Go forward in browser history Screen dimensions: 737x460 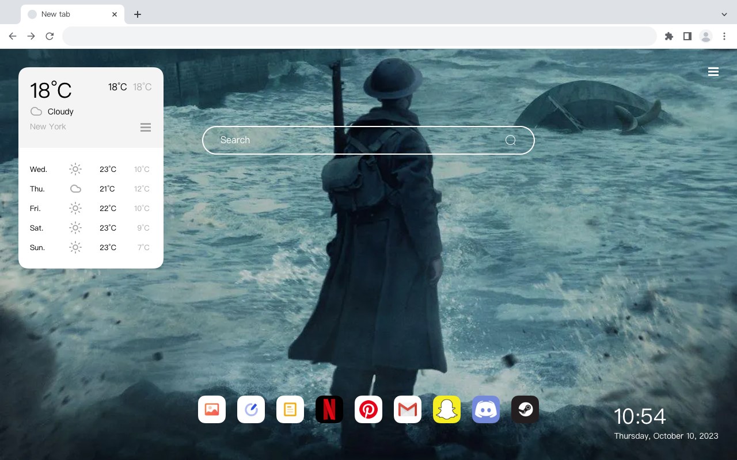coord(31,36)
